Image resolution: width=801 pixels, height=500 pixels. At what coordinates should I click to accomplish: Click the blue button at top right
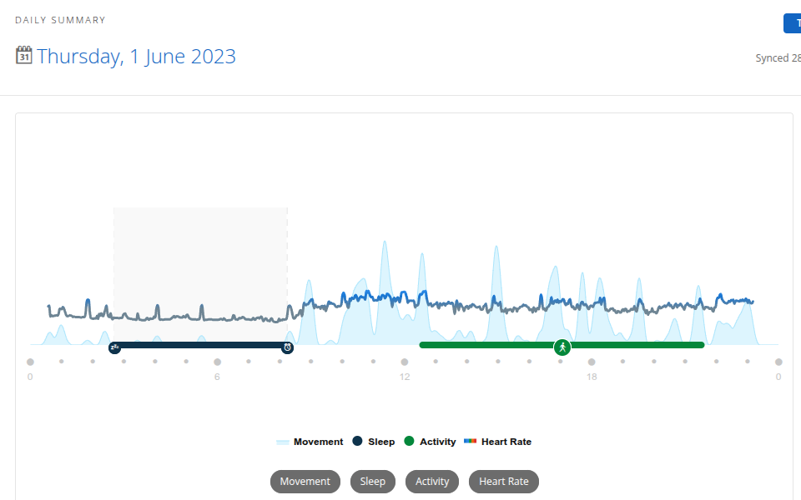coord(793,23)
